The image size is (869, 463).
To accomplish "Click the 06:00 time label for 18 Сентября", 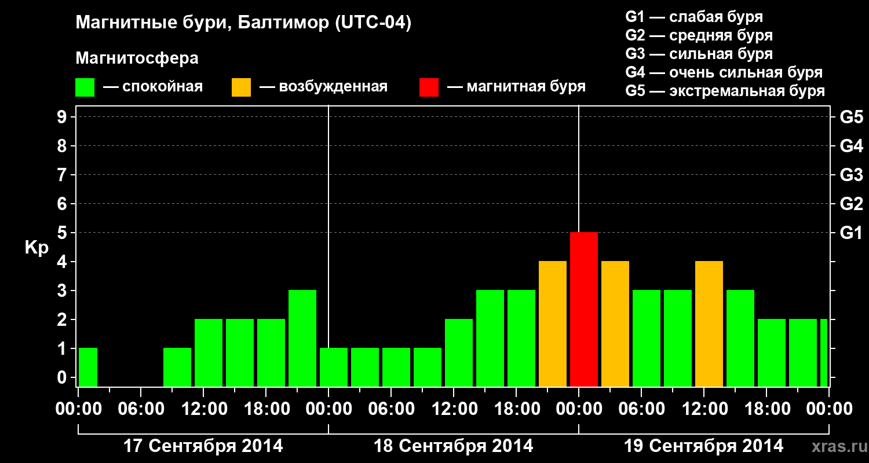I will [x=391, y=409].
